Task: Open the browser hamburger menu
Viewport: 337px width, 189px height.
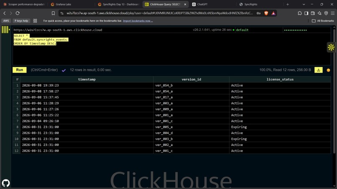Action: (x=333, y=13)
